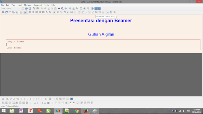Open File Explorer from taskbar
Image resolution: width=203 pixels, height=114 pixels.
click(x=12, y=111)
